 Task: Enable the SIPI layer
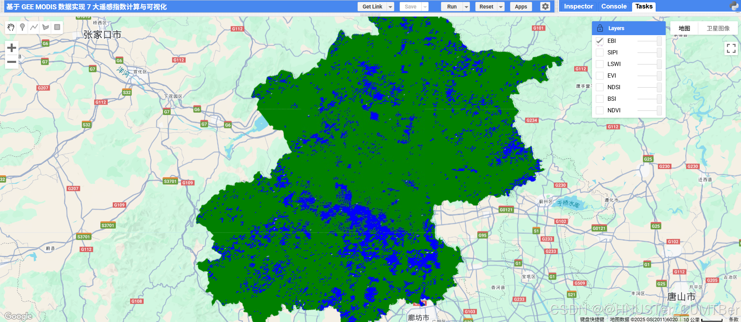point(600,53)
